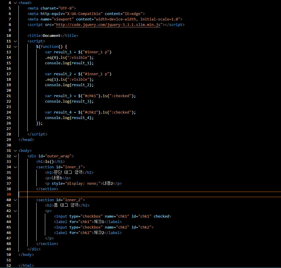The width and height of the screenshot is (281, 268).
Task: Click the closing </body> tag
Action: (26, 255)
